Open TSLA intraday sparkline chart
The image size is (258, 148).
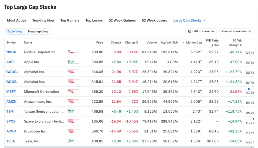74,141
